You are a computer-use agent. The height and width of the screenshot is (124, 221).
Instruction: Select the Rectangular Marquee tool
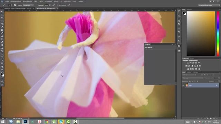tap(2, 15)
